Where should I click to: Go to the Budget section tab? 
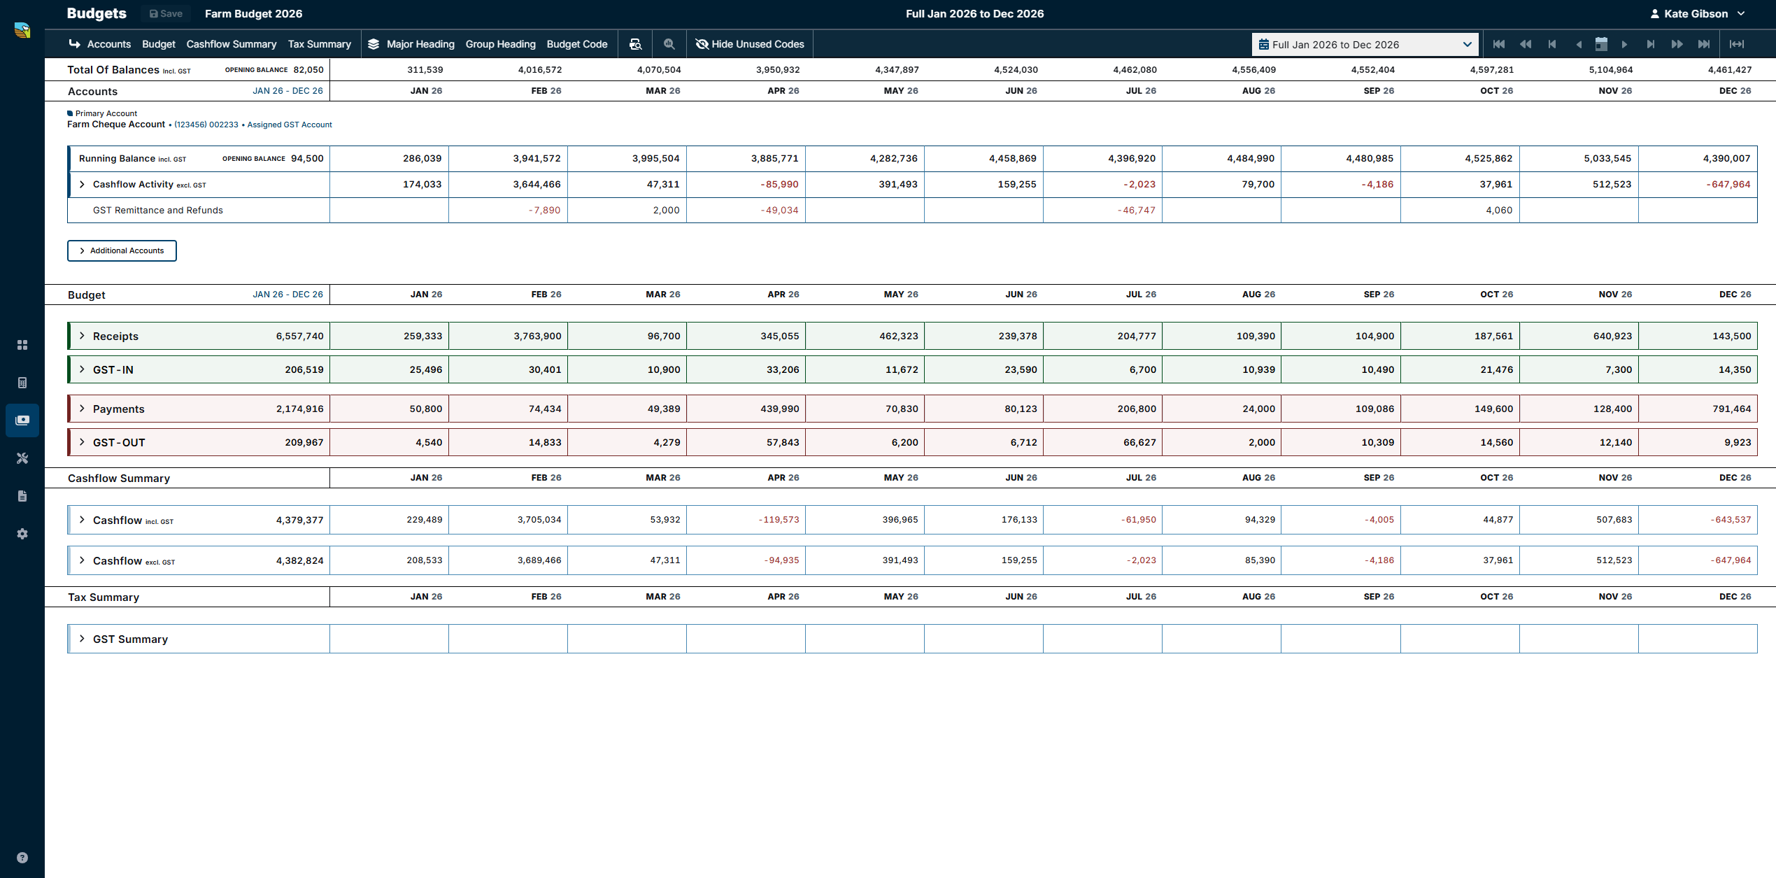[159, 44]
